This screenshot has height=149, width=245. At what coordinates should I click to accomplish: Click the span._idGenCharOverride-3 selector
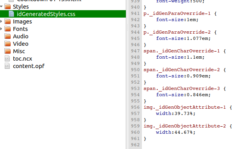click(x=181, y=88)
